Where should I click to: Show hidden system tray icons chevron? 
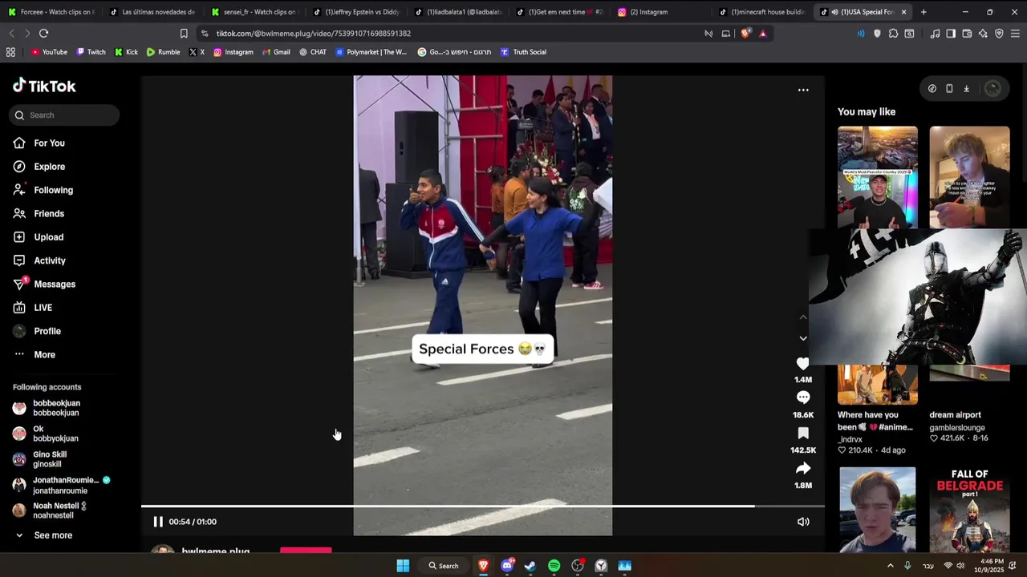(x=890, y=566)
